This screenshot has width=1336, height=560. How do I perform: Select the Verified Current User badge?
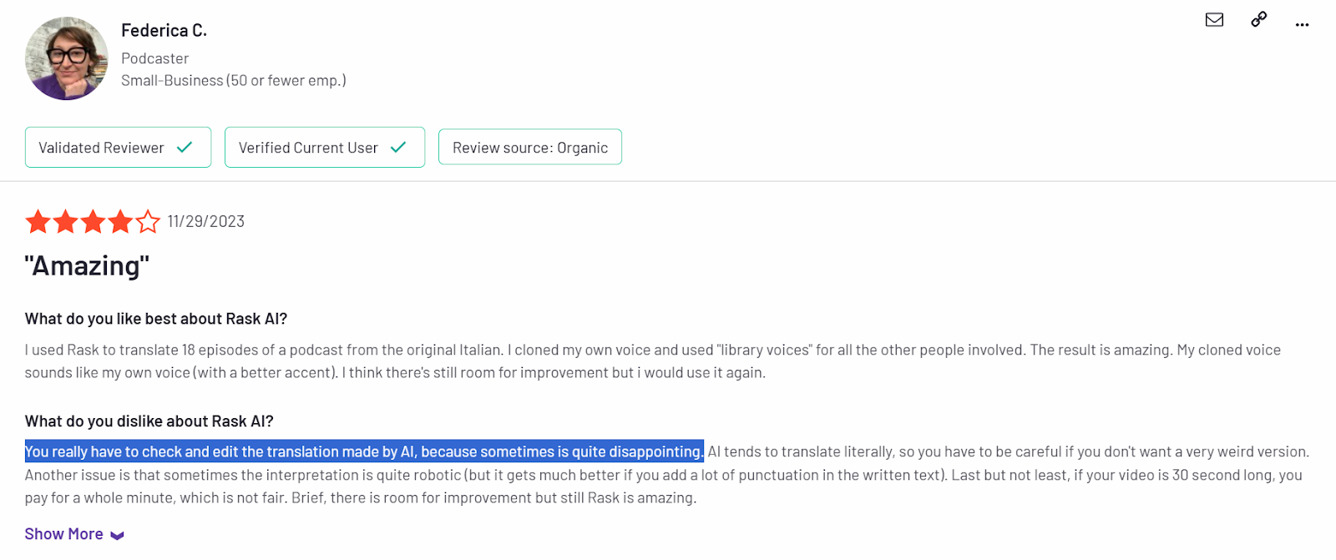click(325, 147)
